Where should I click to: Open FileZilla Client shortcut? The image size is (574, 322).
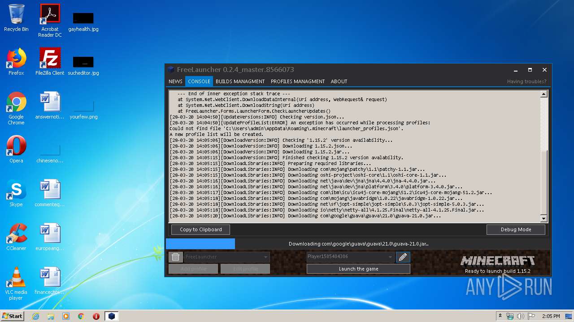click(x=50, y=62)
